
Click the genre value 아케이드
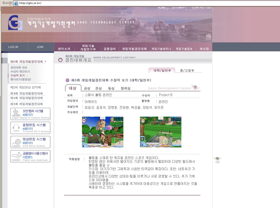(x=91, y=102)
